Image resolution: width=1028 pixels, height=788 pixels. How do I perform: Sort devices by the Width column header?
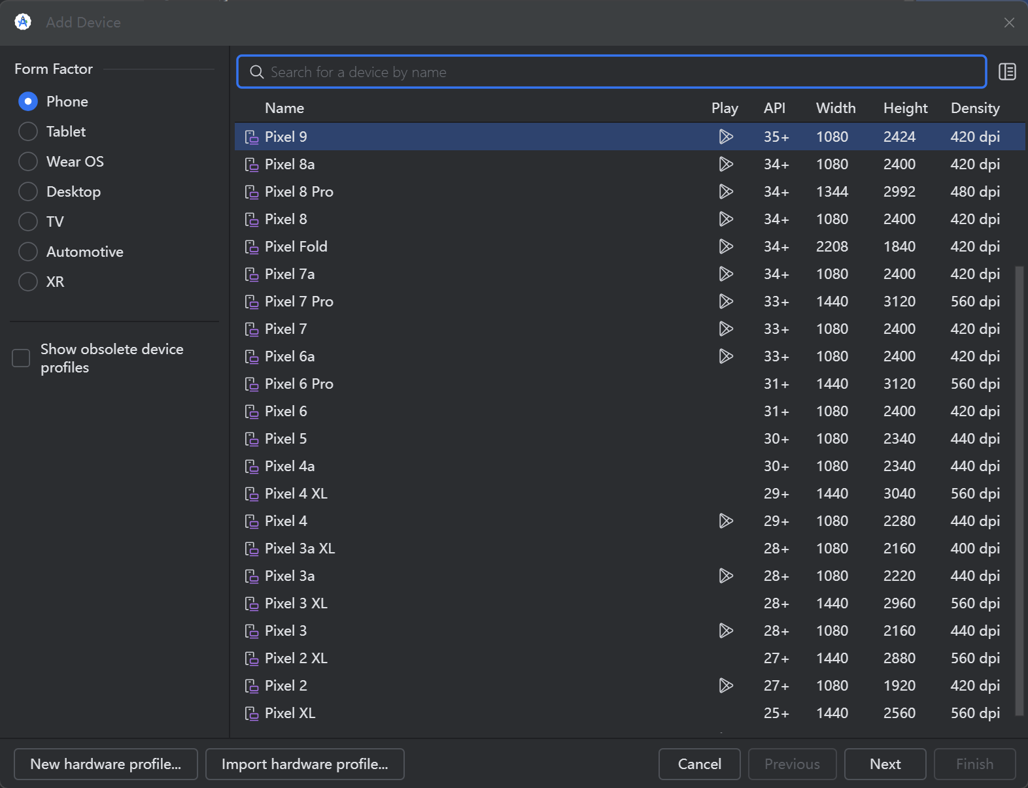(836, 108)
